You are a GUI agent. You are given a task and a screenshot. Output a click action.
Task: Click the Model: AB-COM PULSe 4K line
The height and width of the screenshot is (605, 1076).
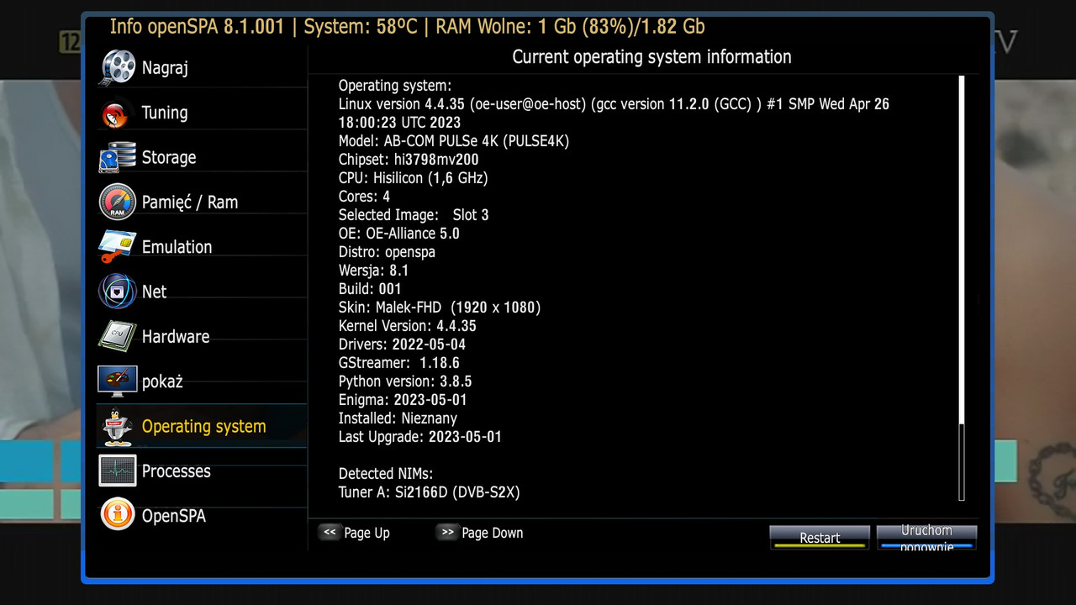(x=454, y=141)
